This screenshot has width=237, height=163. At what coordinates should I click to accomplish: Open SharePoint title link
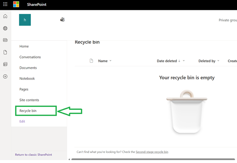point(37,4)
